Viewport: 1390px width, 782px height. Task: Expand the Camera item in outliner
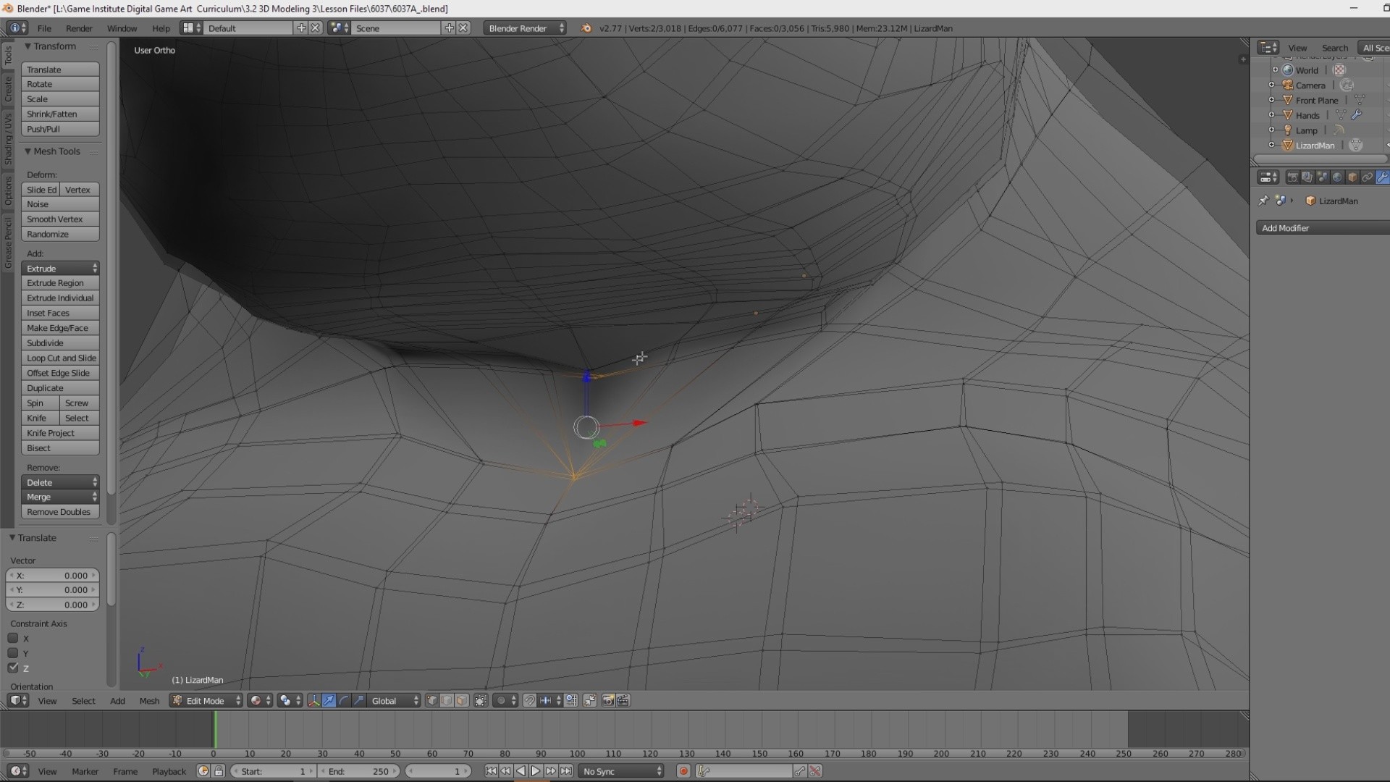[1271, 85]
